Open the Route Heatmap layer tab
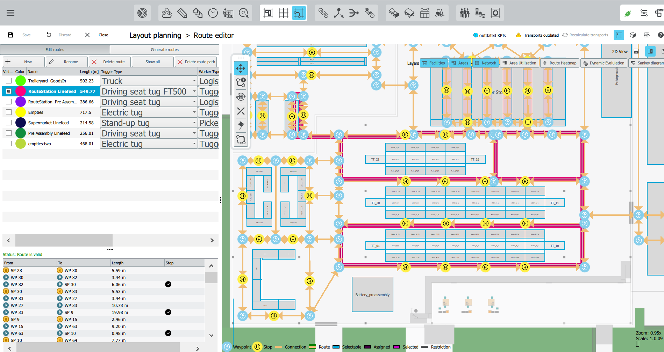The height and width of the screenshot is (352, 664). [559, 63]
